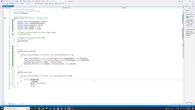This screenshot has width=195, height=110.
Task: Click the taskbar search box
Action: 17,108
